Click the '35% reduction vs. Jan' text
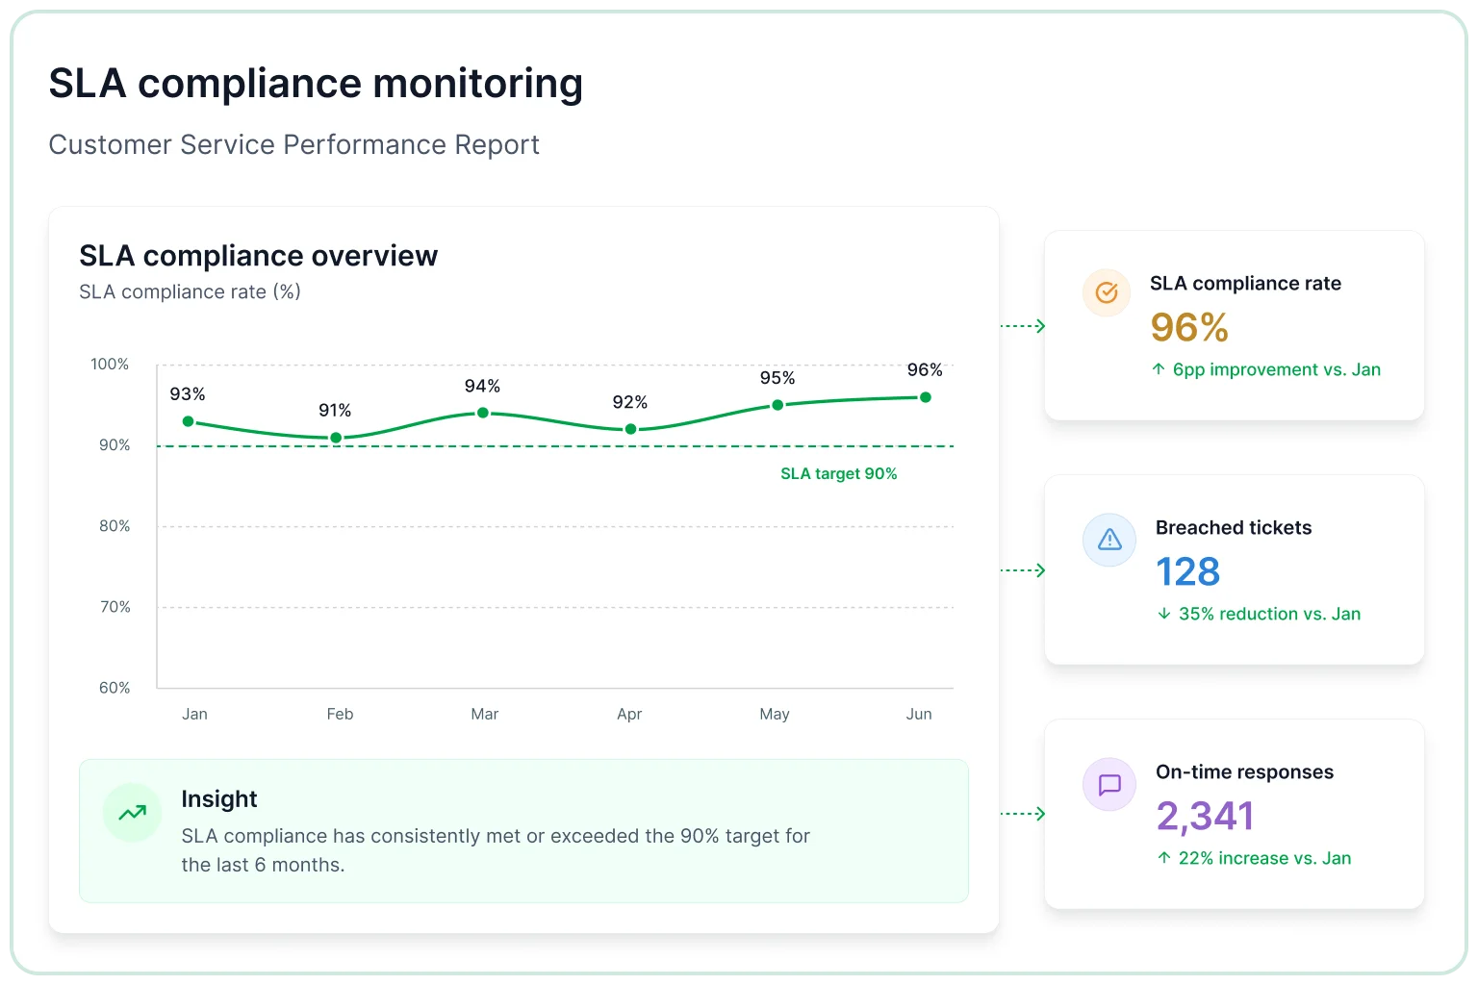This screenshot has width=1478, height=985. 1270,614
